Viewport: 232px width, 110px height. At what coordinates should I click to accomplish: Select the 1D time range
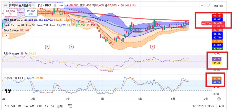(7, 106)
